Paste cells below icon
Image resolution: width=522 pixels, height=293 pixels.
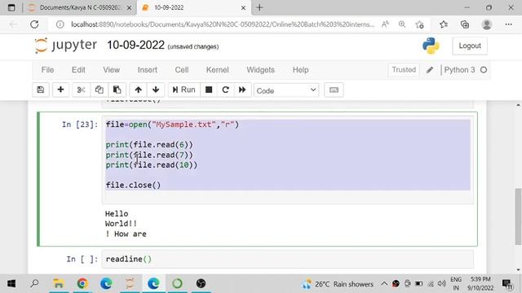117,90
